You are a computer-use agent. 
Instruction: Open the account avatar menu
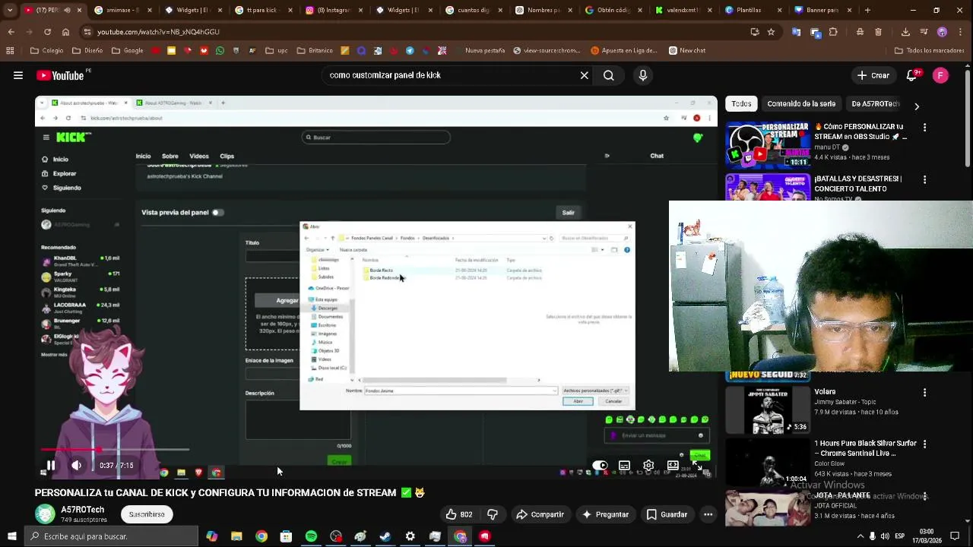[x=940, y=75]
